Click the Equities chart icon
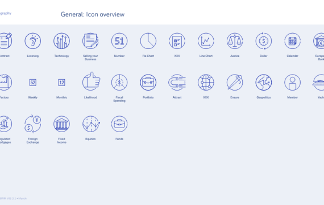This screenshot has height=205, width=324. click(x=91, y=124)
